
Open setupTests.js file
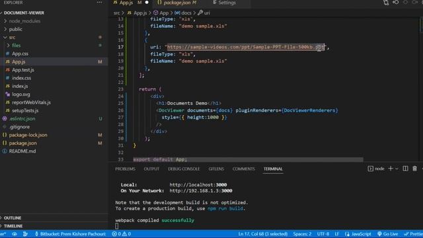(x=25, y=110)
